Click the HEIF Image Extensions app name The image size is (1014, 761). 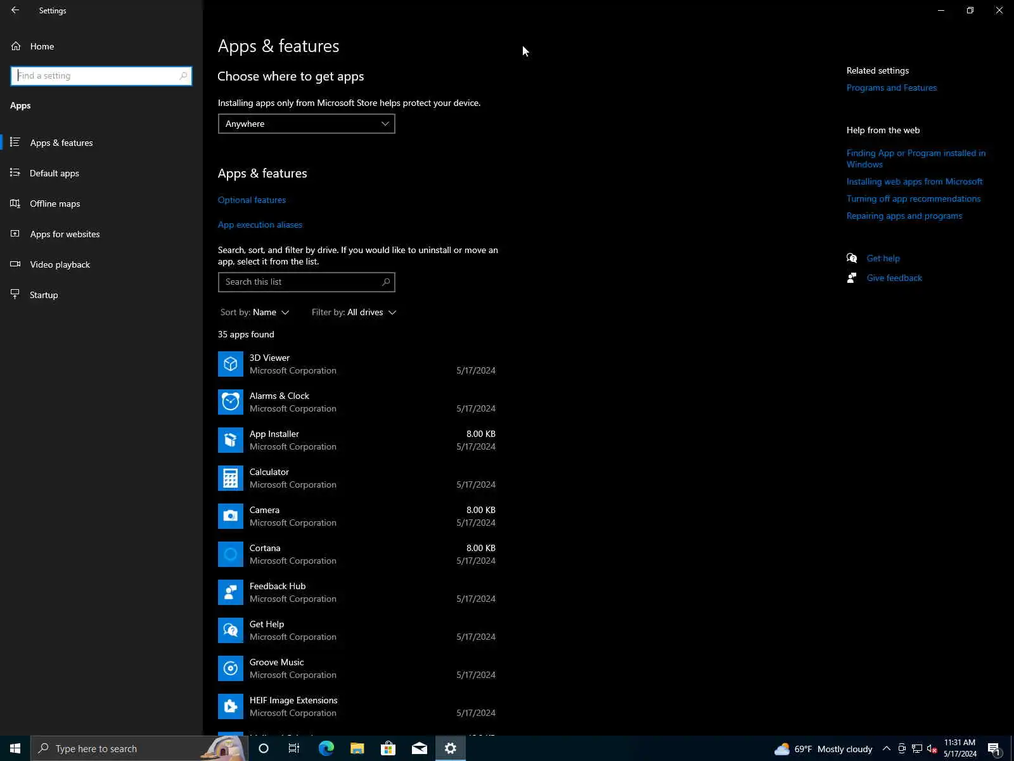pyautogui.click(x=293, y=700)
